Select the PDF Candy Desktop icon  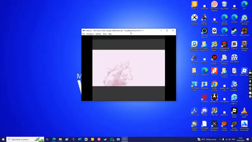(214, 6)
